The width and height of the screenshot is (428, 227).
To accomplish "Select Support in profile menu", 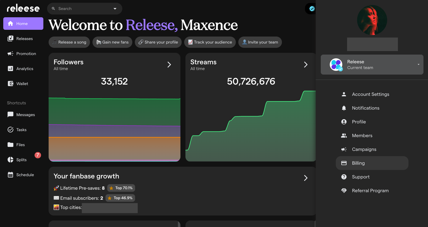I will coord(372,177).
